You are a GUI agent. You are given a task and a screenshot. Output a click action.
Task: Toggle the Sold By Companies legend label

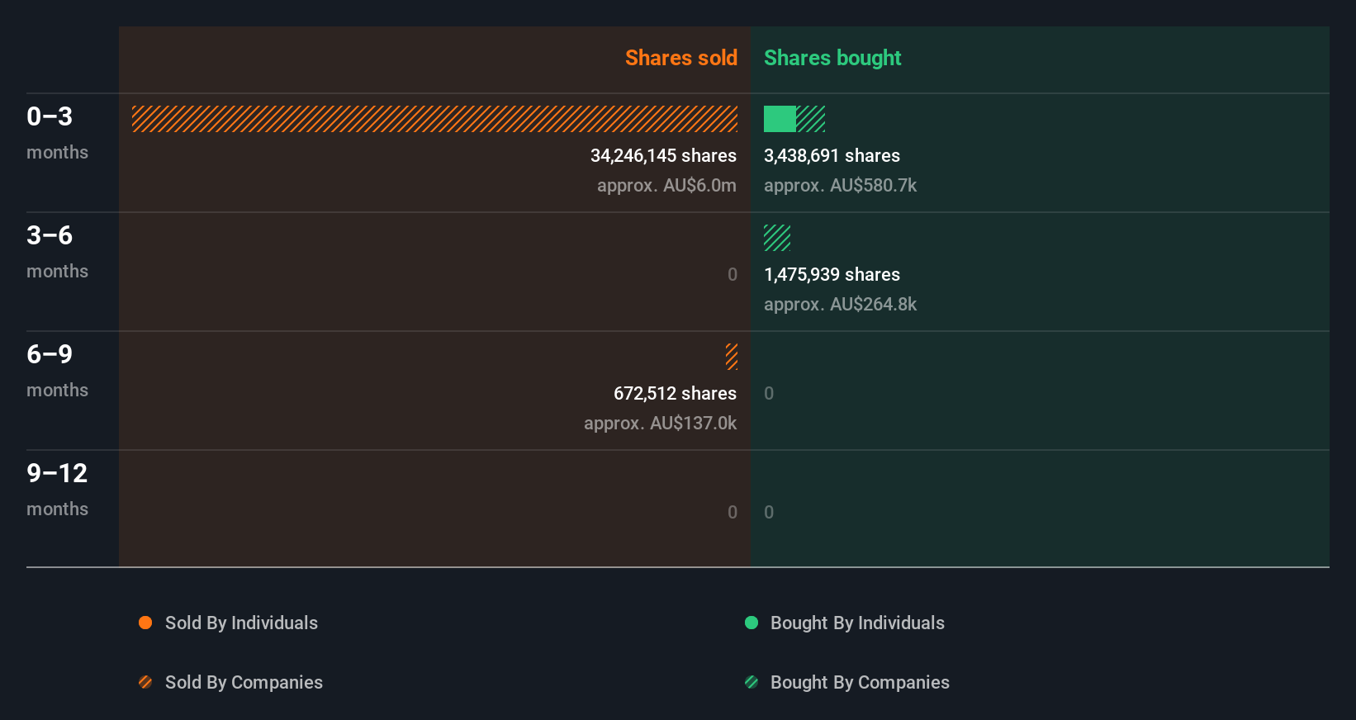(244, 682)
